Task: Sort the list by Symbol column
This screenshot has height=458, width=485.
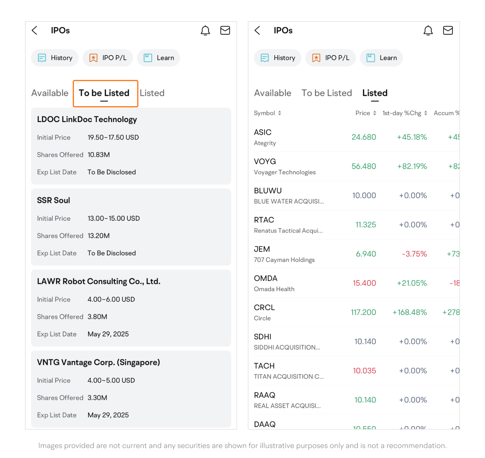Action: 268,113
